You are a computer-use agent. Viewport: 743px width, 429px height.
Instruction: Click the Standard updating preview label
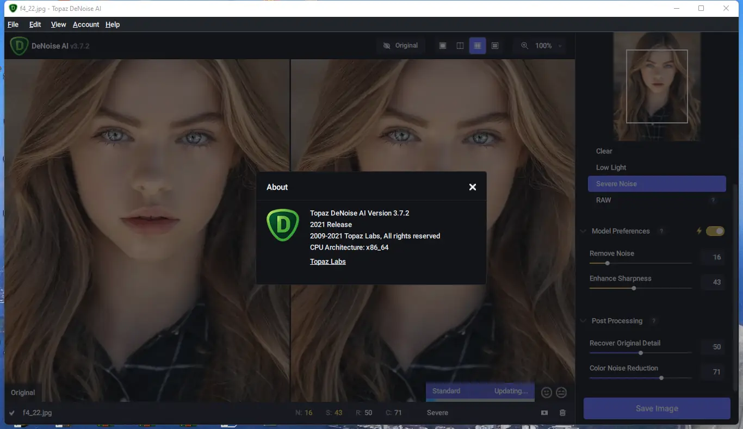click(480, 391)
